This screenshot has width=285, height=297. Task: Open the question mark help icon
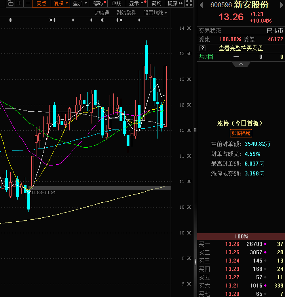[202, 48]
